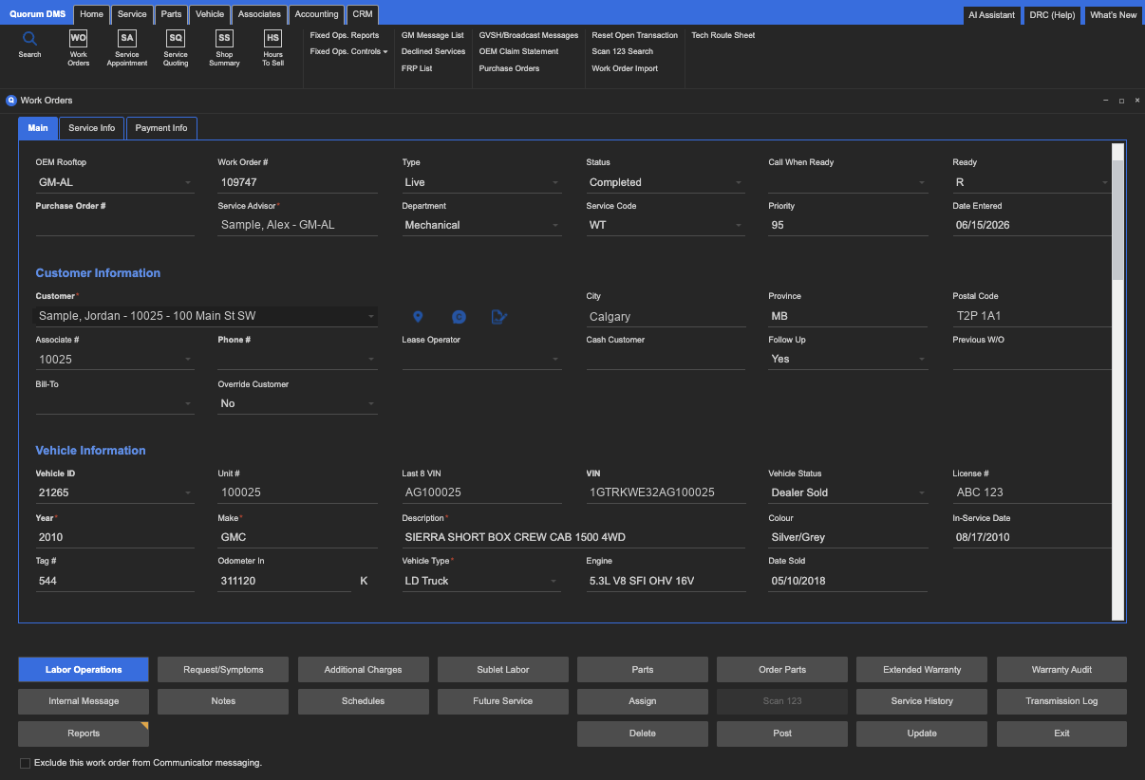Image resolution: width=1145 pixels, height=780 pixels.
Task: Open Shop Summary SS icon
Action: (x=224, y=38)
